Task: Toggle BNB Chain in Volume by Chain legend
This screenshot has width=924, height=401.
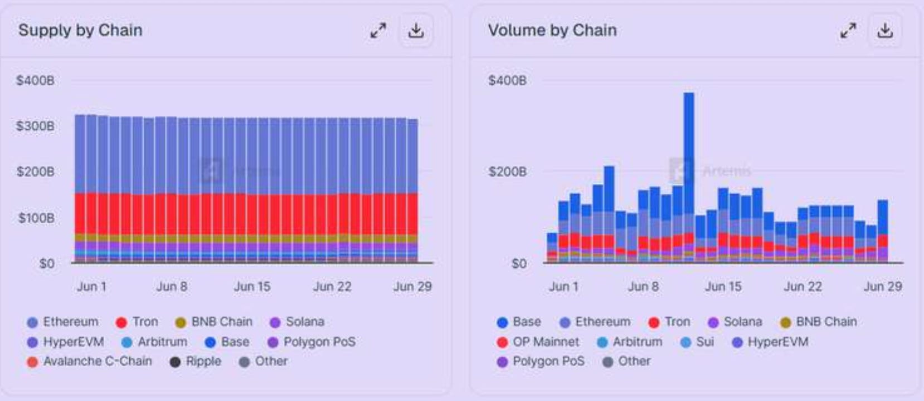Action: 819,322
